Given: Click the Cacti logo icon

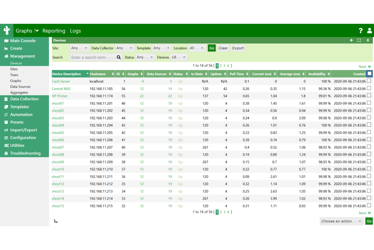Looking at the screenshot, I should [x=7, y=30].
